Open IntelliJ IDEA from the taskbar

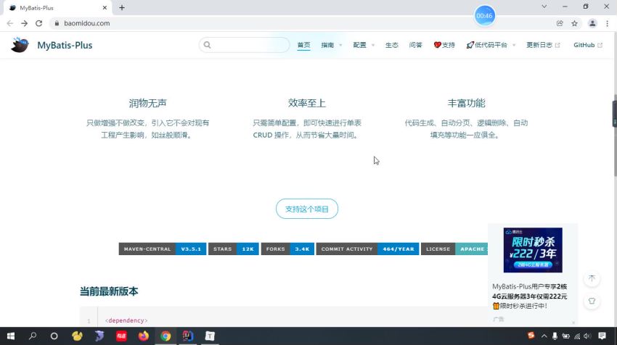coord(188,336)
